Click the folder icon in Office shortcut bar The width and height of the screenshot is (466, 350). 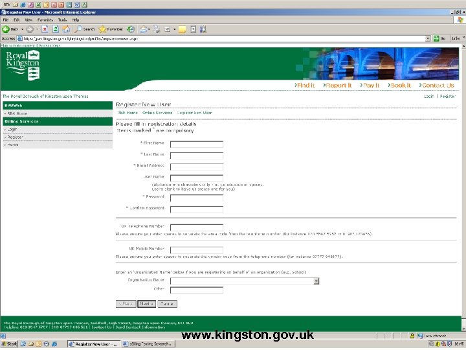[x=15, y=5]
